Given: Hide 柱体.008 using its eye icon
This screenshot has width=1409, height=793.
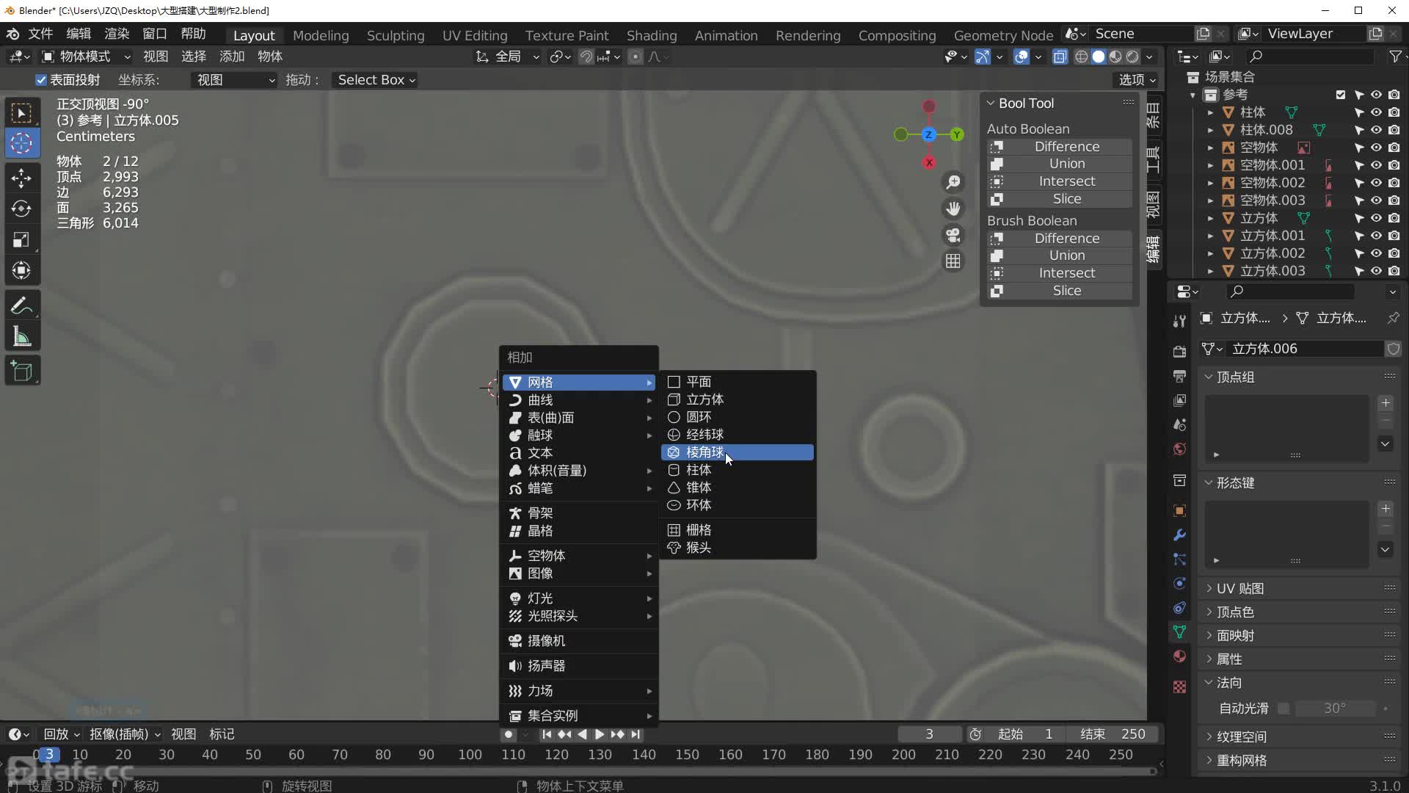Looking at the screenshot, I should pos(1376,130).
